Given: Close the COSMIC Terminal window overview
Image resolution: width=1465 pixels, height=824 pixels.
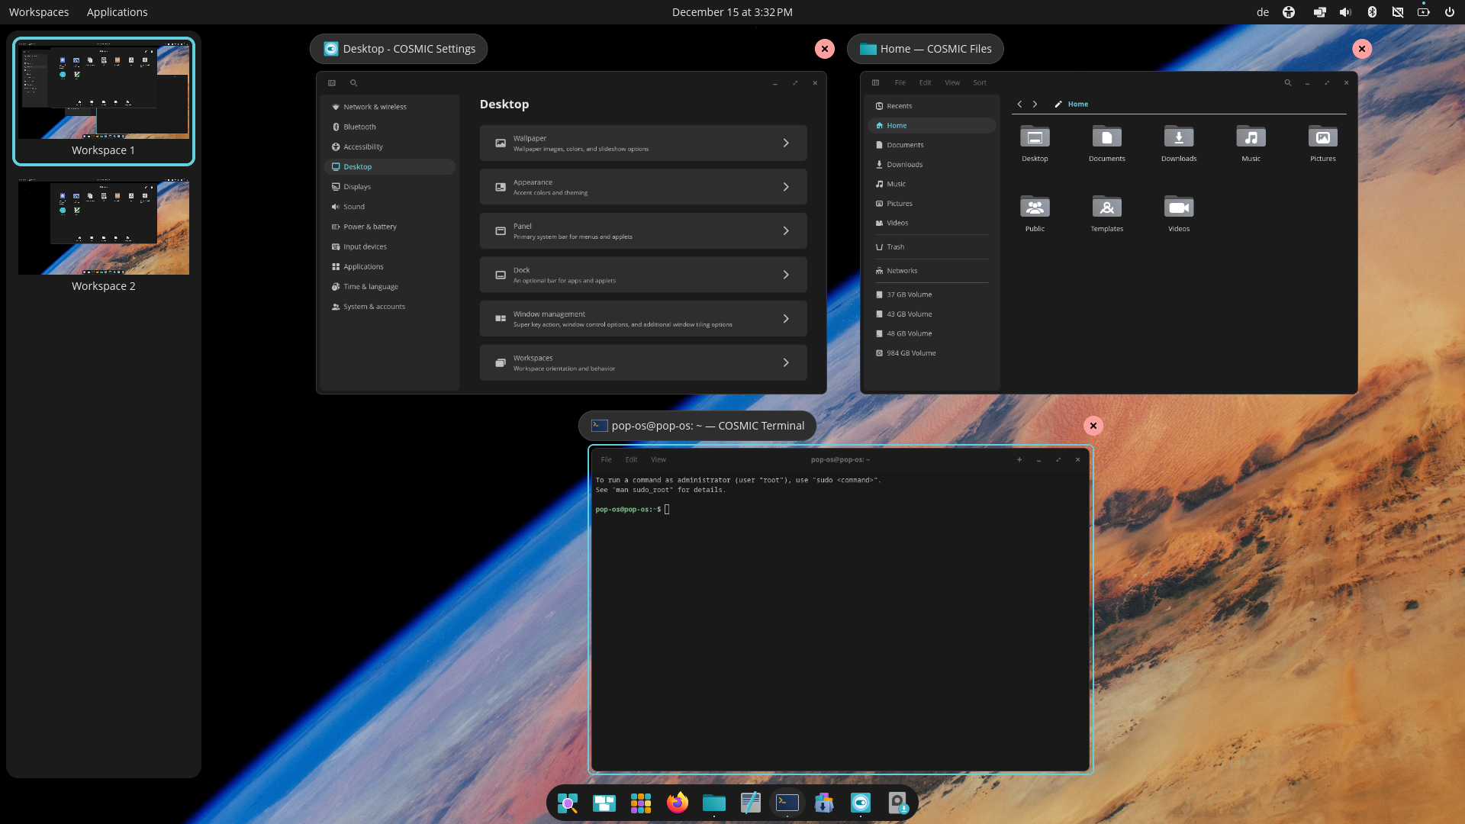Looking at the screenshot, I should 1093,426.
